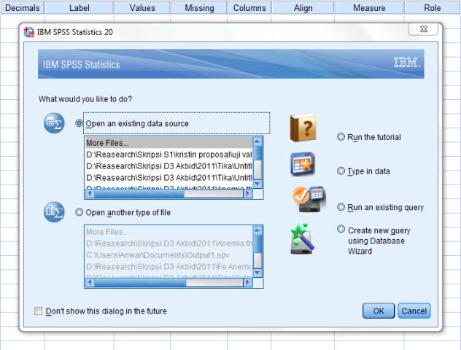Click other file list scroll right arrow
Image resolution: width=461 pixels, height=350 pixels.
pos(247,282)
